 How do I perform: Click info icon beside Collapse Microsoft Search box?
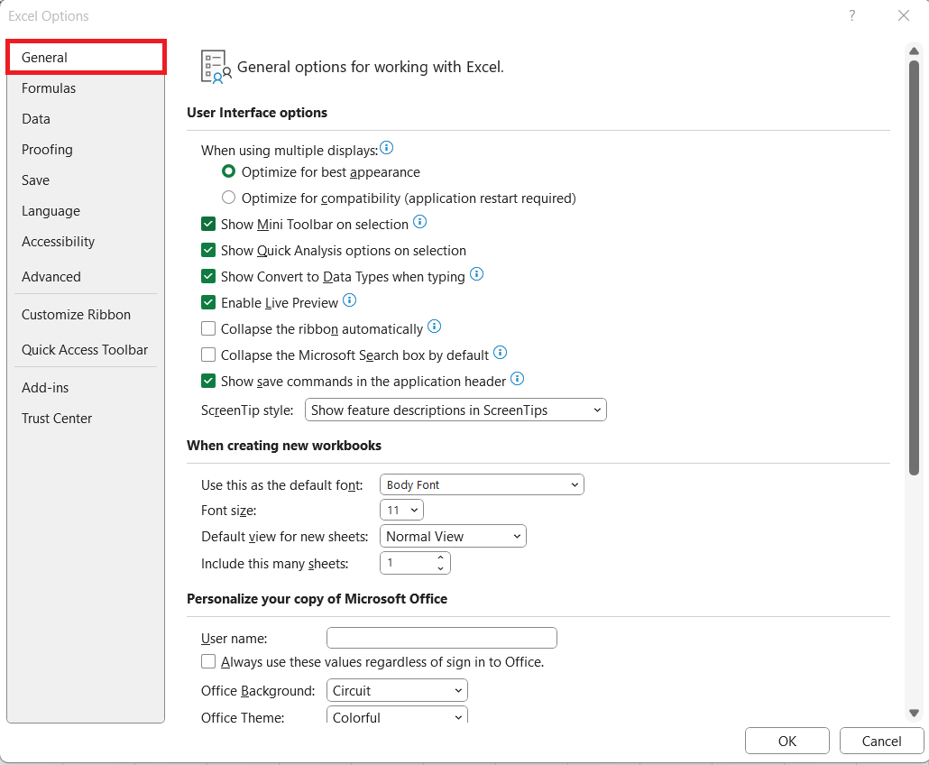(500, 353)
